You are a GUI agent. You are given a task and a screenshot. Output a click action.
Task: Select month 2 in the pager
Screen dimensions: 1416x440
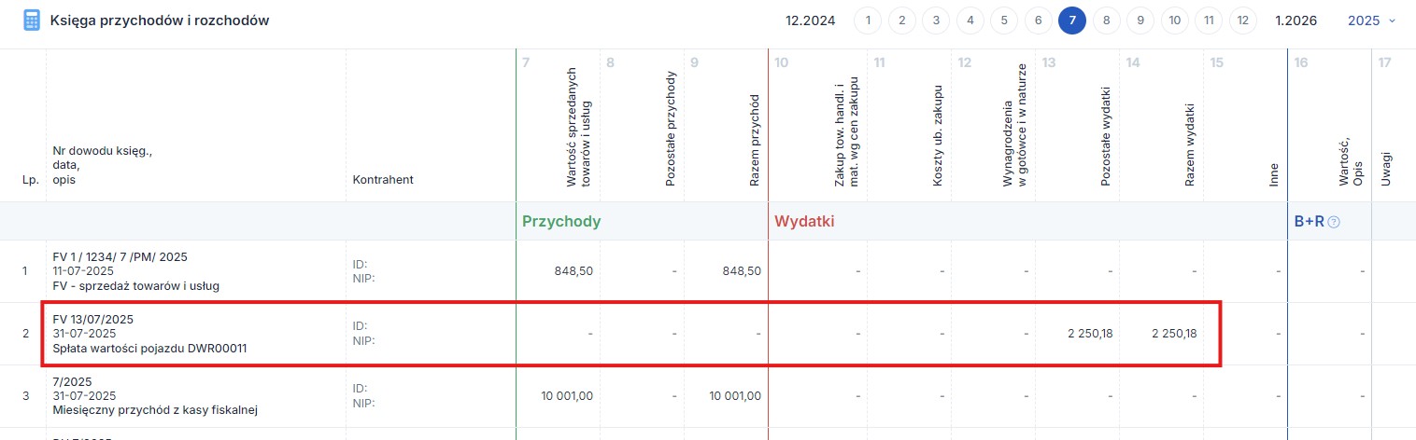coord(902,21)
